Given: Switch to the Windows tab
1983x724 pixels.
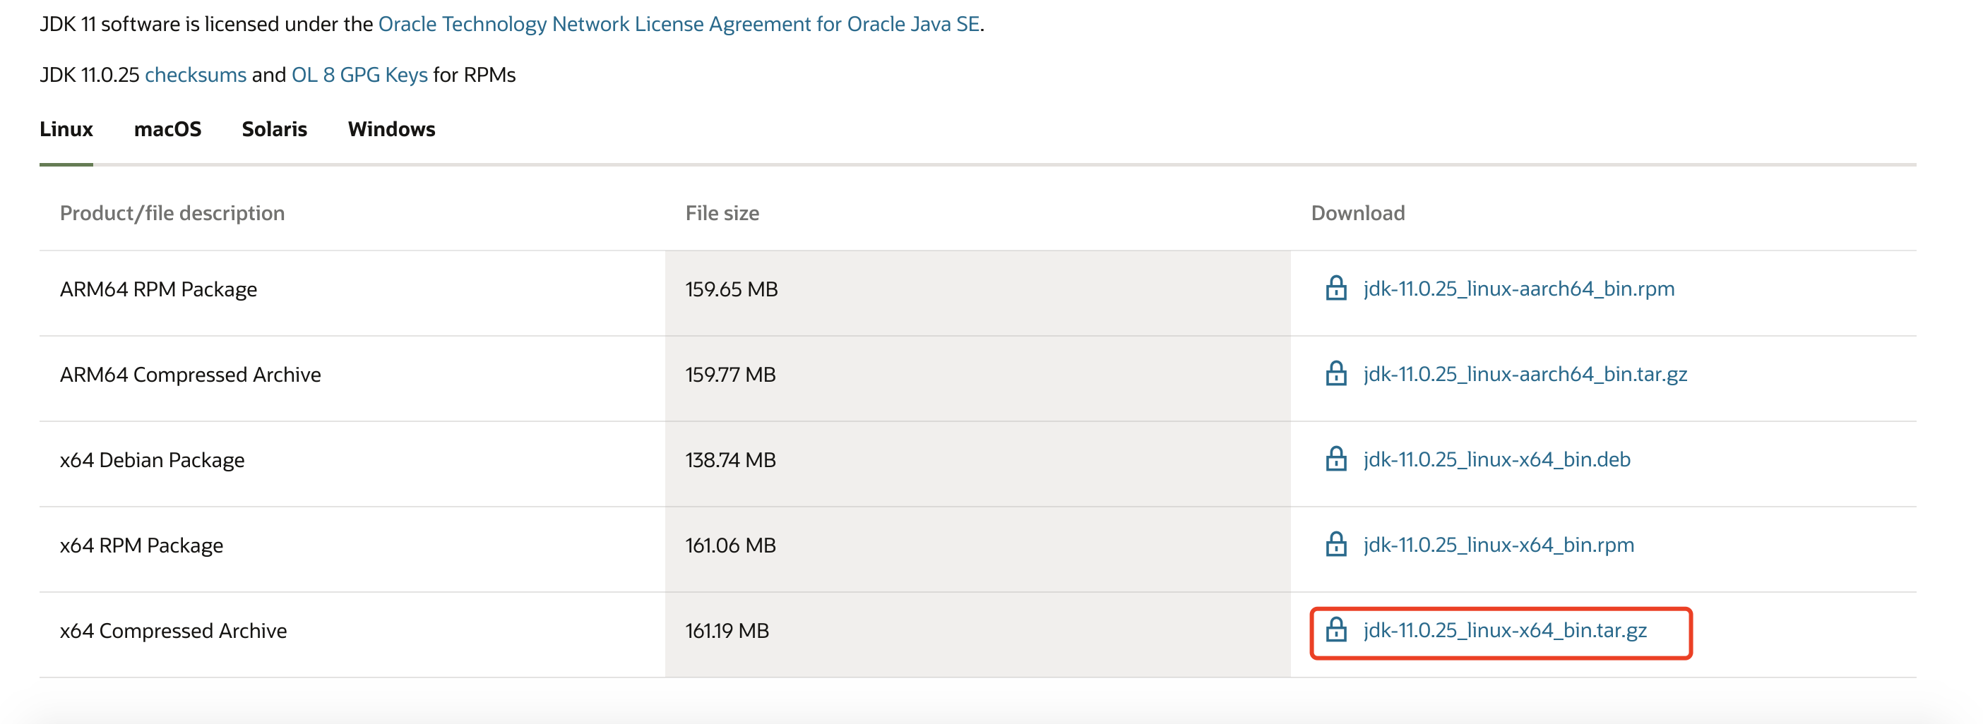Looking at the screenshot, I should point(391,129).
